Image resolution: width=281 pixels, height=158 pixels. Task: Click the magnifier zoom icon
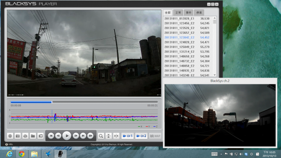(101, 136)
